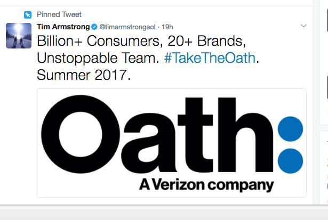Viewport: 328px width, 220px height.
Task: Click the 'Pinned Tweet' label
Action: [x=59, y=14]
